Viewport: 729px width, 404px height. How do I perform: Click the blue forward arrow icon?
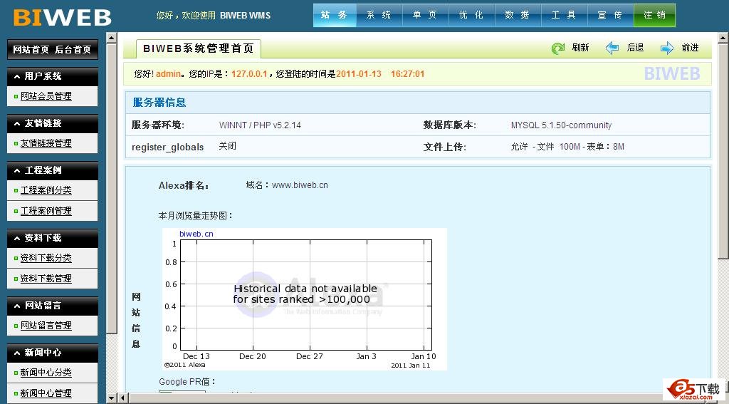(667, 48)
